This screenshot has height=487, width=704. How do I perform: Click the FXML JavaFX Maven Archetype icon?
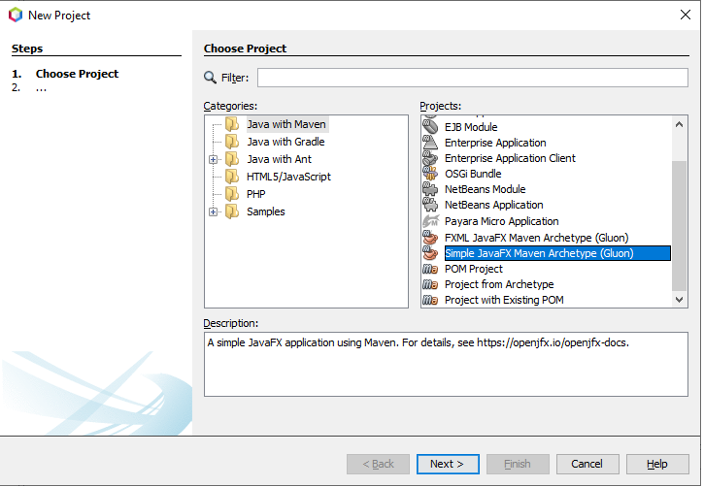point(430,238)
